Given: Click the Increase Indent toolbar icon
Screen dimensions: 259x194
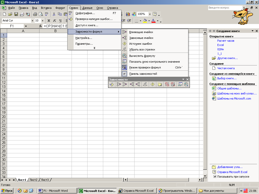Looking at the screenshot, I should (129, 21).
